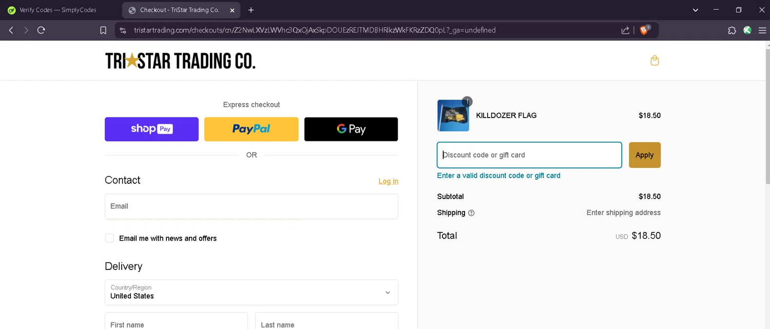Open the extensions puzzle icon
This screenshot has width=770, height=329.
732,30
